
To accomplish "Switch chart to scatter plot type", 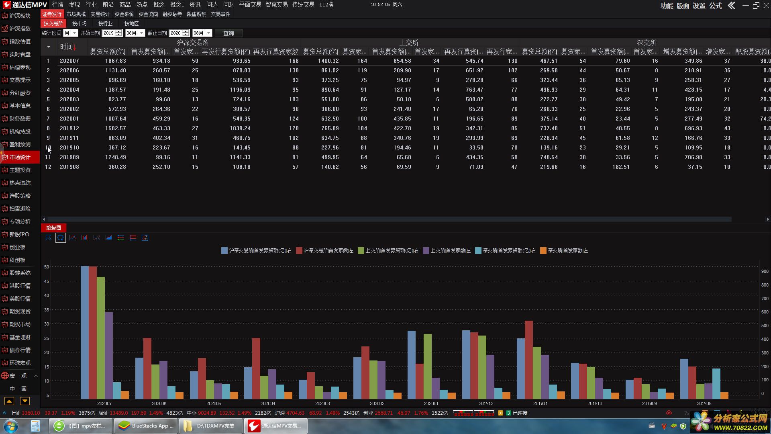I will [97, 237].
